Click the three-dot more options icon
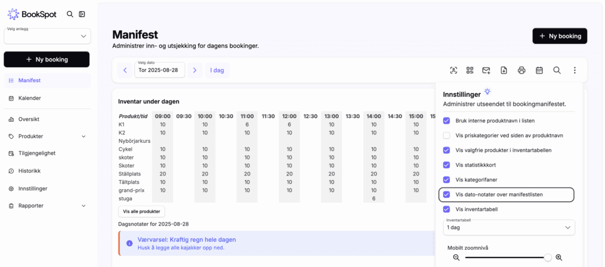The height and width of the screenshot is (267, 605). coord(574,70)
